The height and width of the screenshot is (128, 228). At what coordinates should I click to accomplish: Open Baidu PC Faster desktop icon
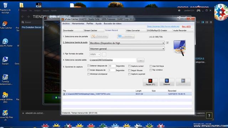click(x=5, y=43)
